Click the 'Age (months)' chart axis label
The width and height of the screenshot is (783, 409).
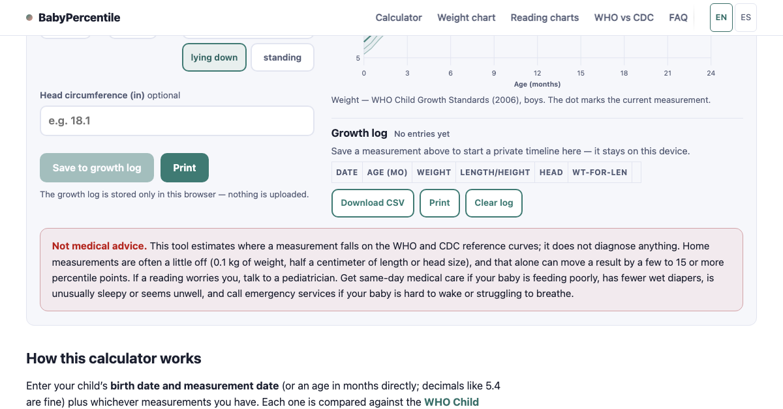coord(537,84)
